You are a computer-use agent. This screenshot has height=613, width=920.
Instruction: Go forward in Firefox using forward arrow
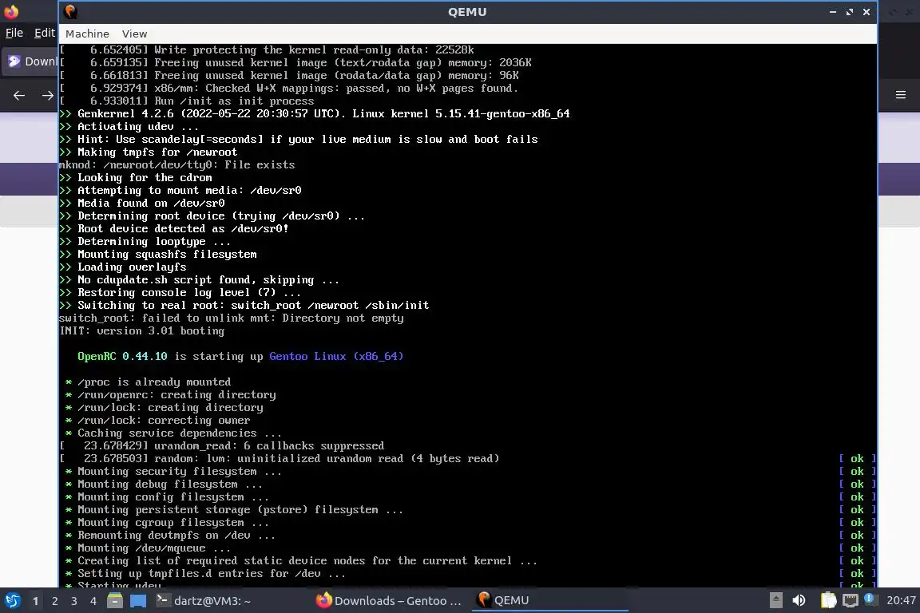click(48, 95)
